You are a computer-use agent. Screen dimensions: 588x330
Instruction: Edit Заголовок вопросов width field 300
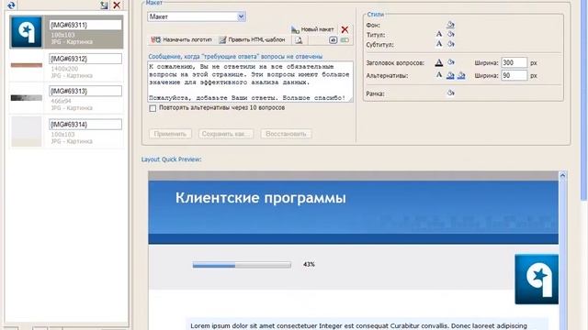tap(514, 62)
